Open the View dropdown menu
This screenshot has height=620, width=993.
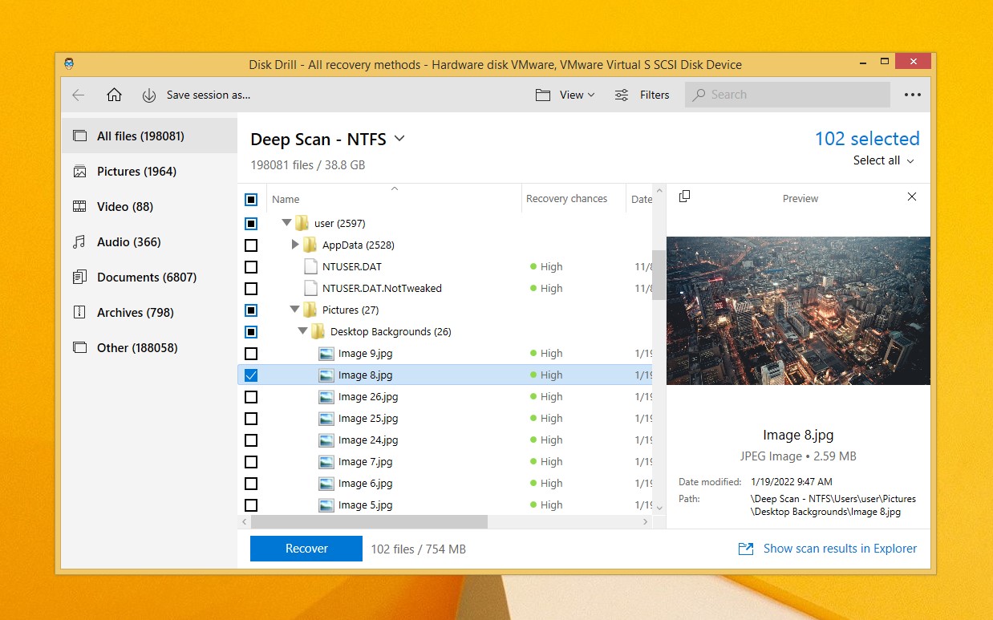pyautogui.click(x=565, y=95)
